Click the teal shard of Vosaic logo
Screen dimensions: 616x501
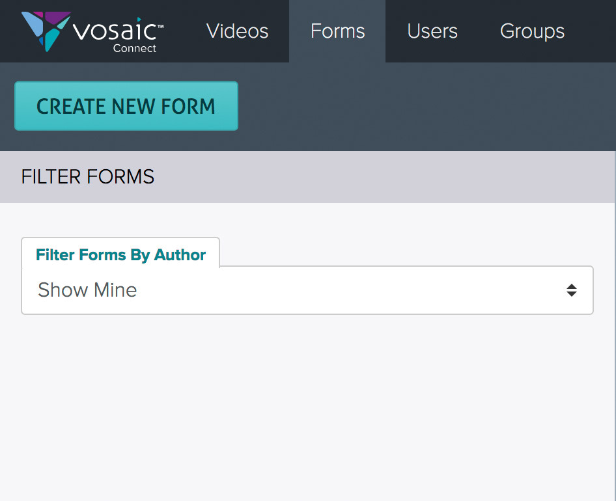(x=51, y=40)
